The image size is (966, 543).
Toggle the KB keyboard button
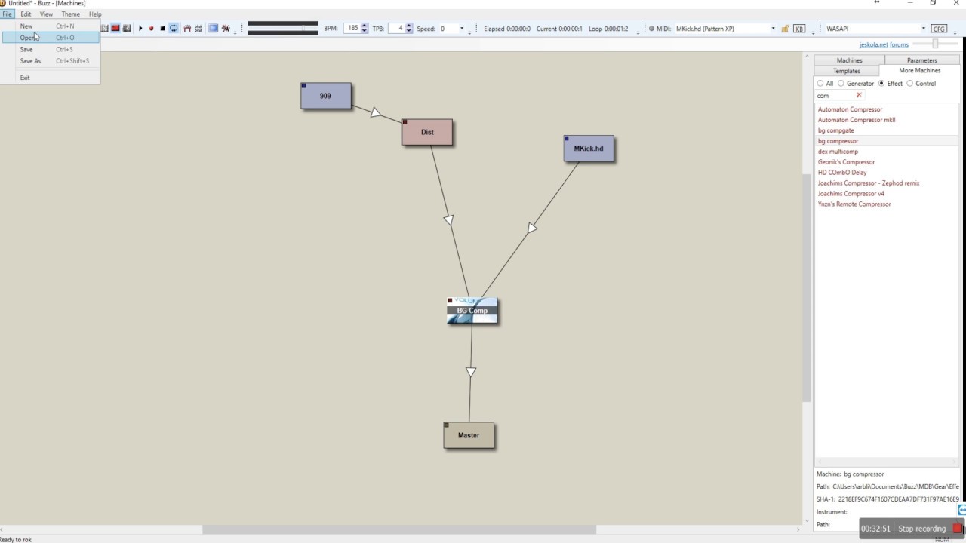pyautogui.click(x=799, y=29)
